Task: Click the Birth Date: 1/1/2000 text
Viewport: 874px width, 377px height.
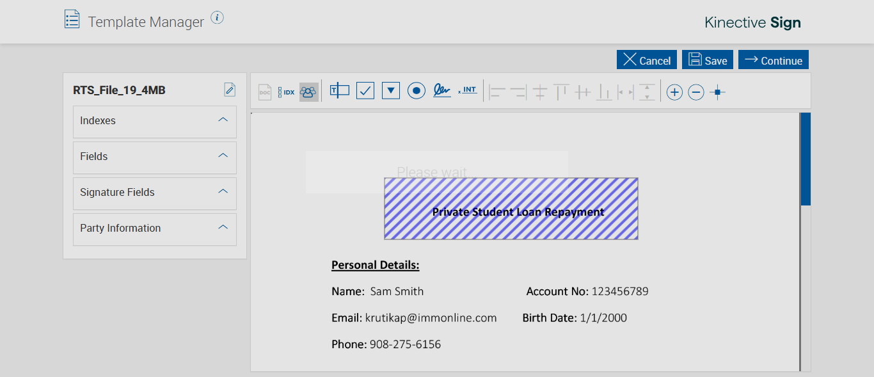Action: click(x=575, y=317)
